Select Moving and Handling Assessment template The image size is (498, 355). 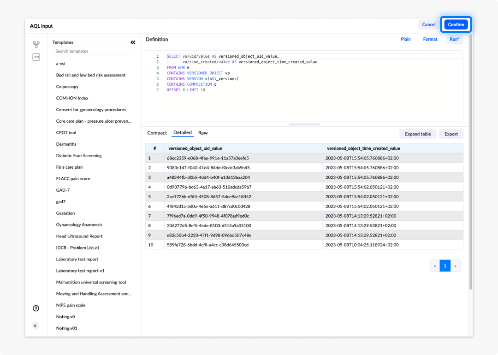point(94,294)
